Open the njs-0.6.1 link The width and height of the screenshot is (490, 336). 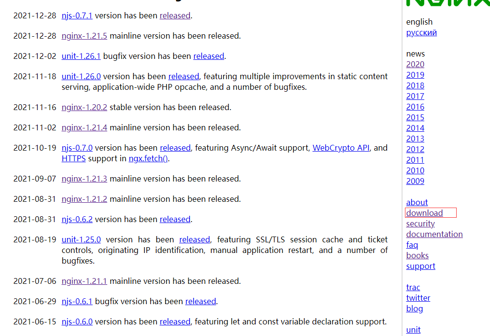pos(77,302)
